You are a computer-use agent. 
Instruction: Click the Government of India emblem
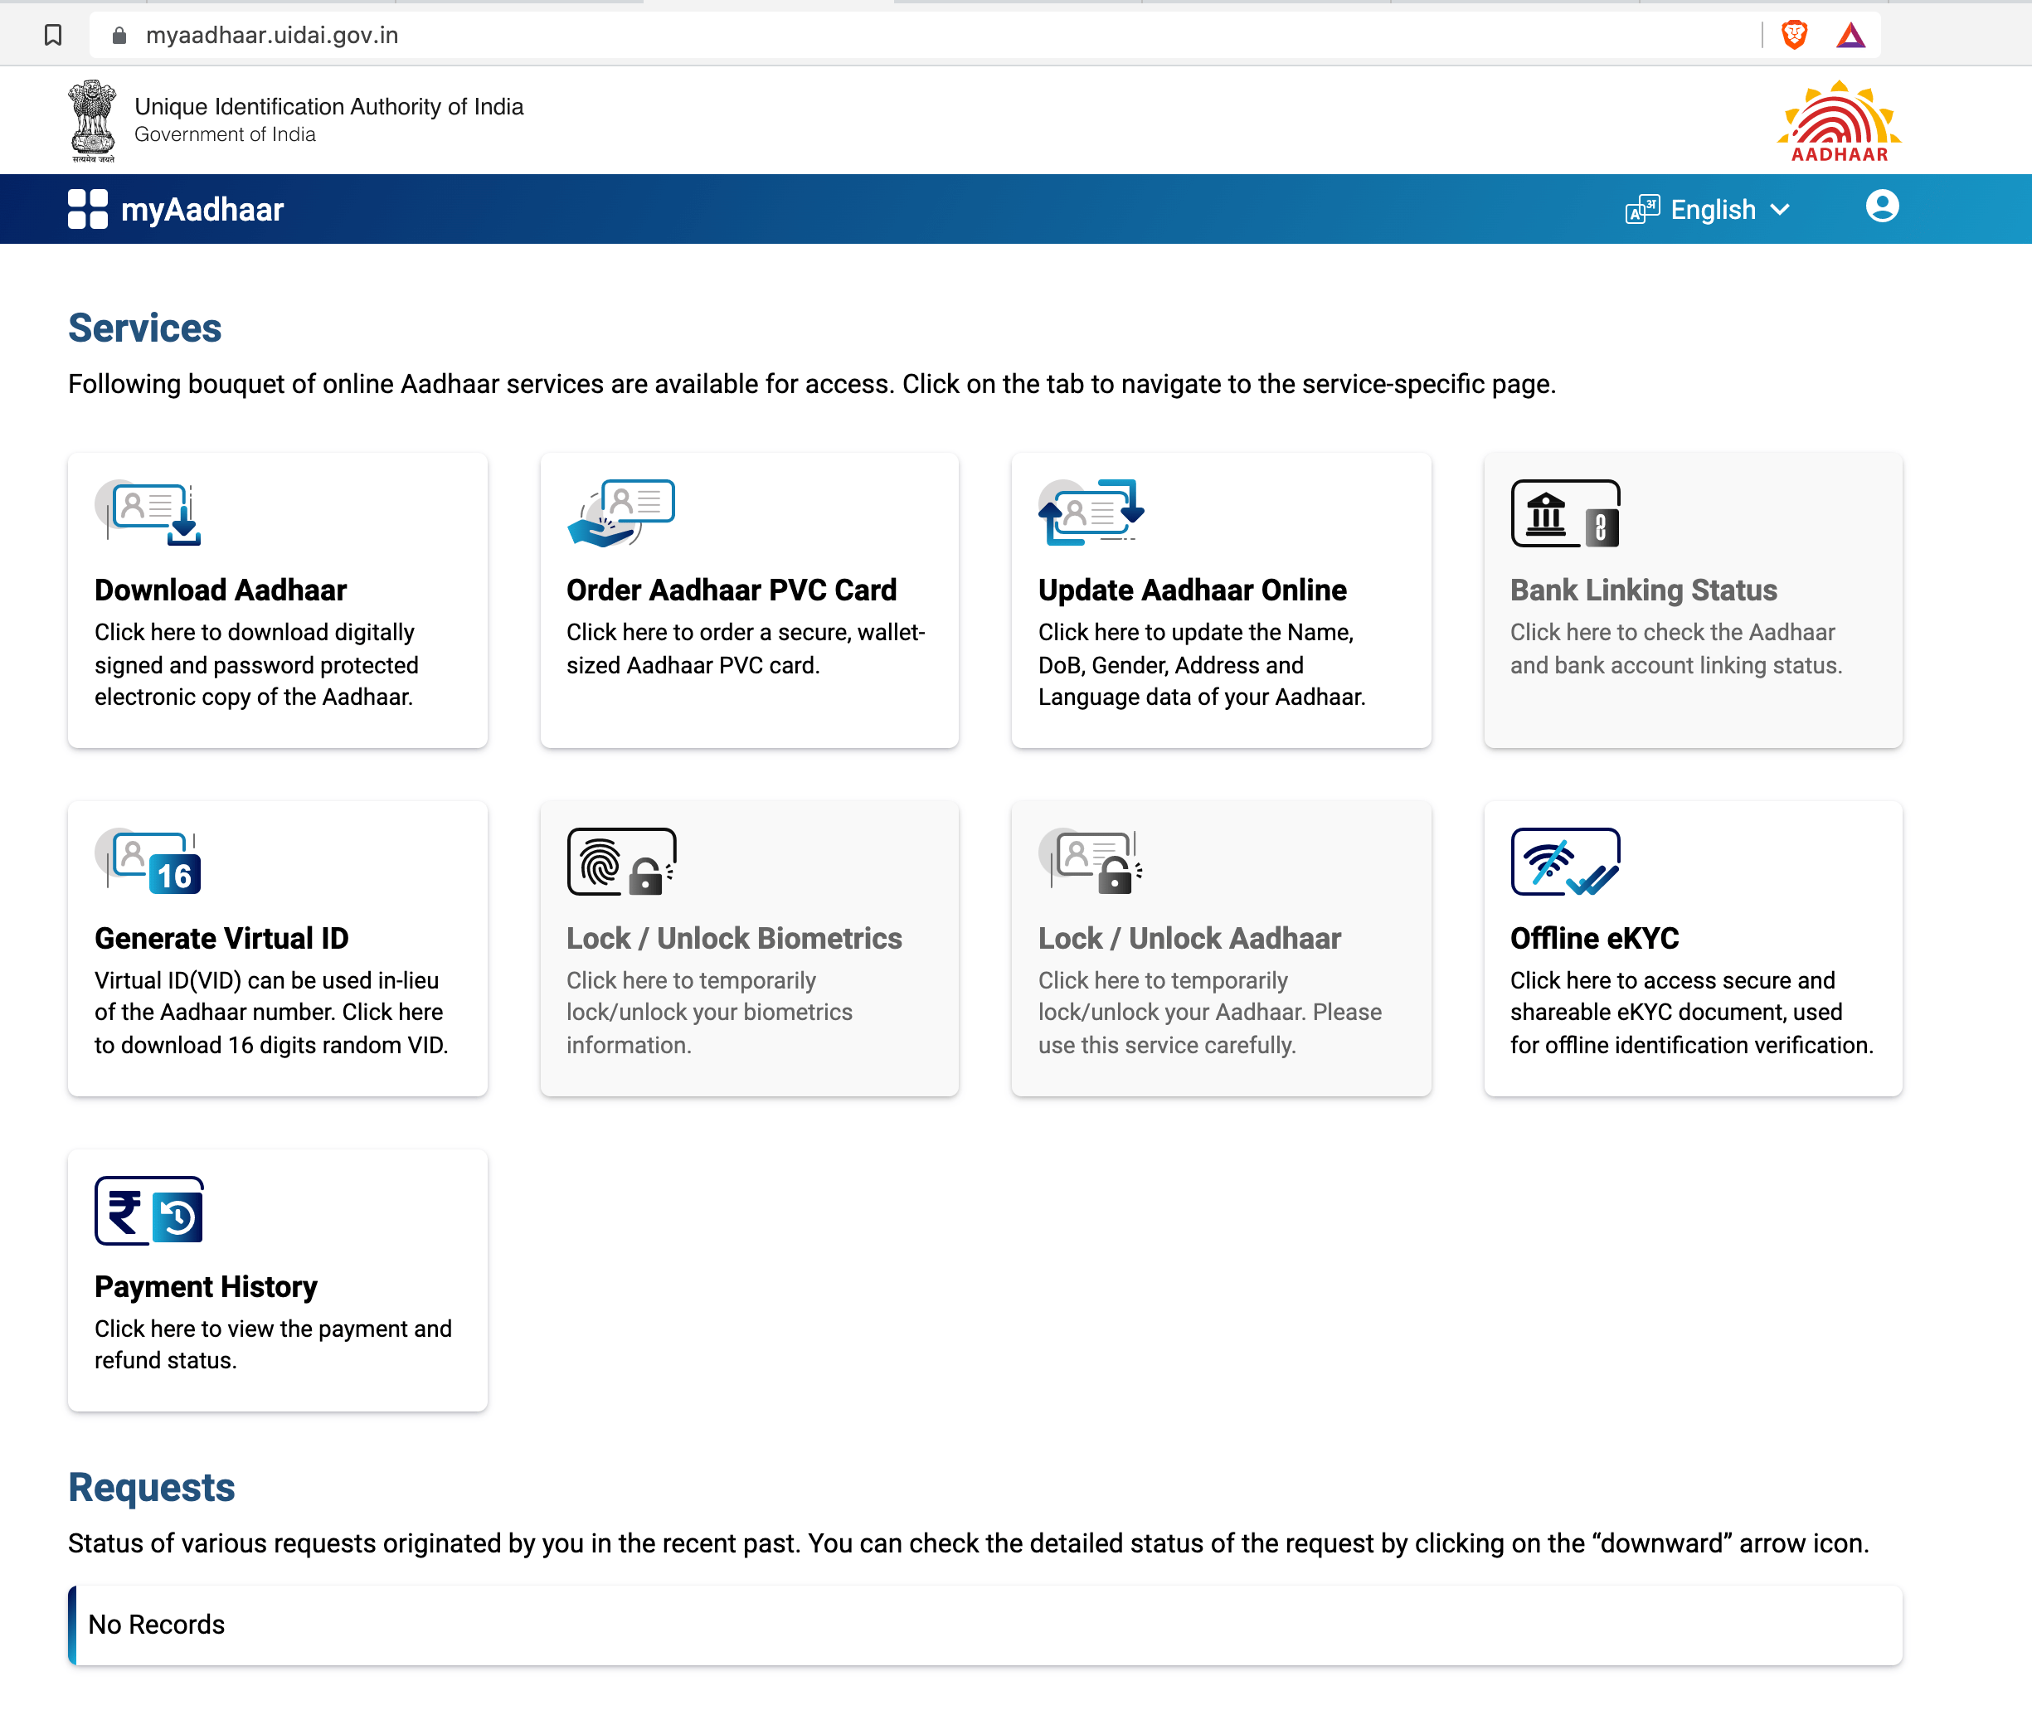[92, 120]
